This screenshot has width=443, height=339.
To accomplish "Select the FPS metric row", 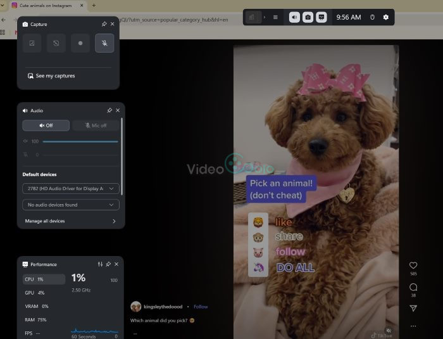I will [x=44, y=333].
